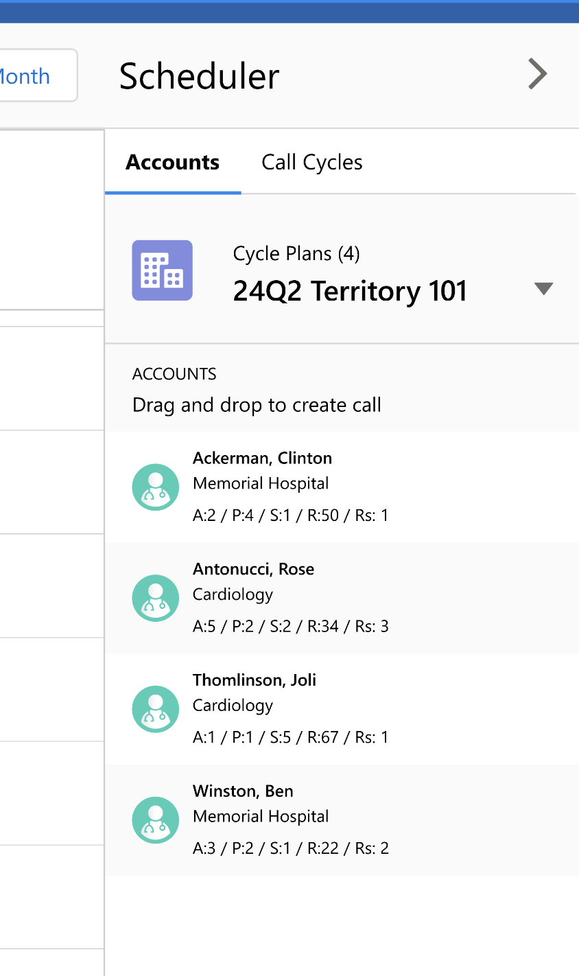Select Winston's Memorial Hospital subtitle

261,817
